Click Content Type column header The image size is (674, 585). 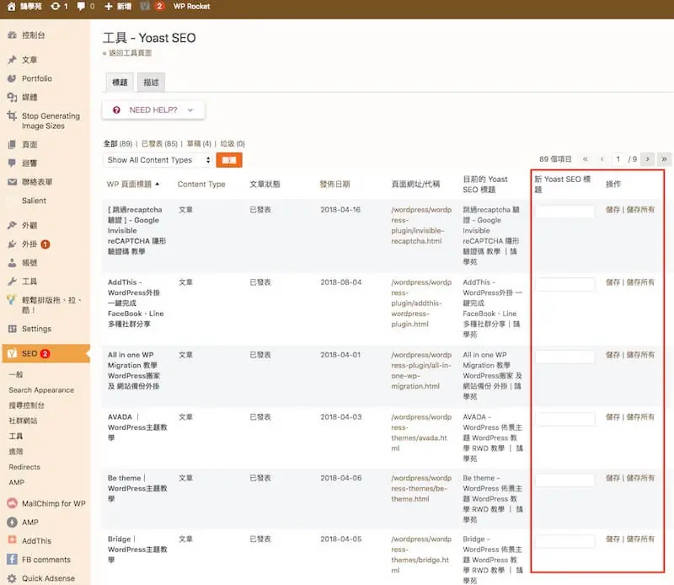pos(201,184)
